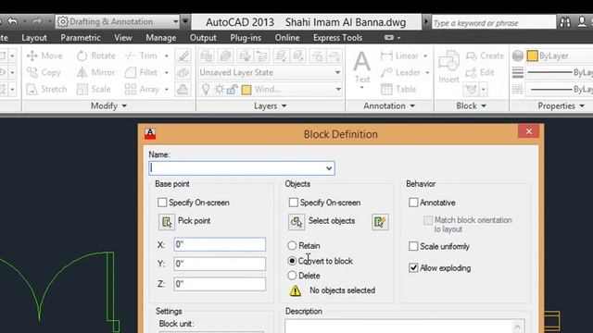Expand the Block panel
The image size is (593, 333).
click(x=471, y=106)
